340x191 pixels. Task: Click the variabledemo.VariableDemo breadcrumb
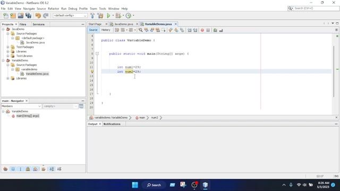click(111, 118)
